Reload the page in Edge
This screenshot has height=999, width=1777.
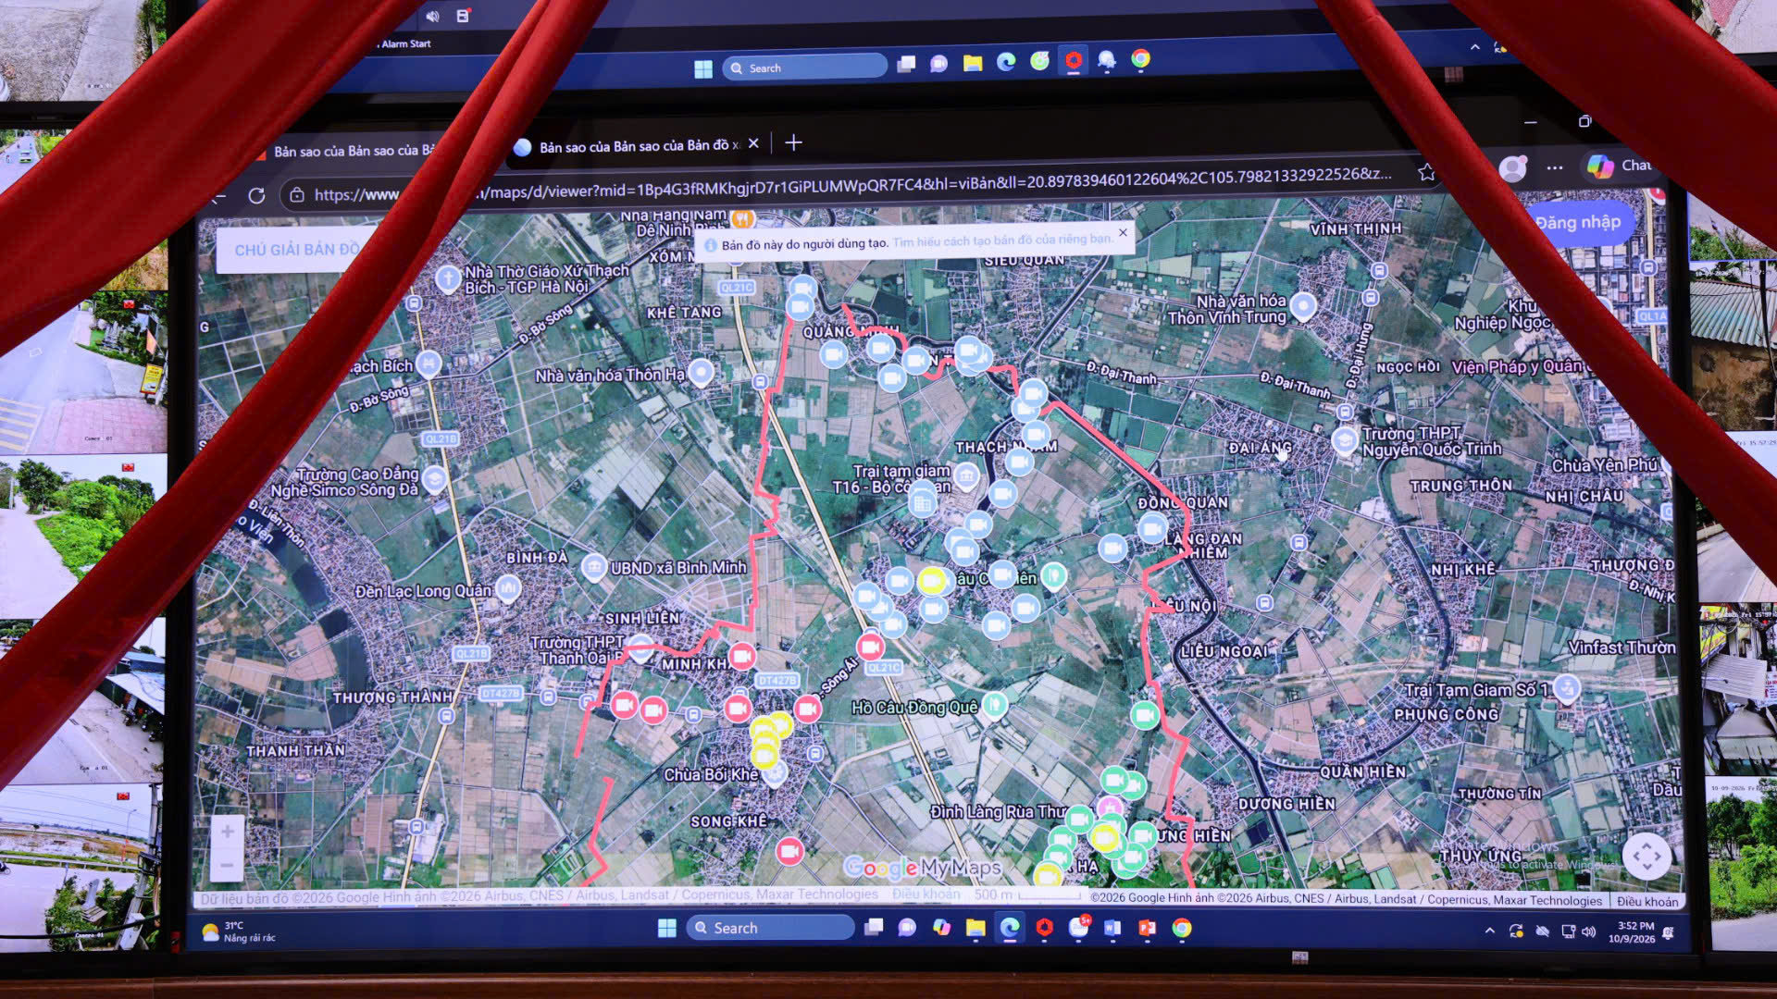coord(256,196)
